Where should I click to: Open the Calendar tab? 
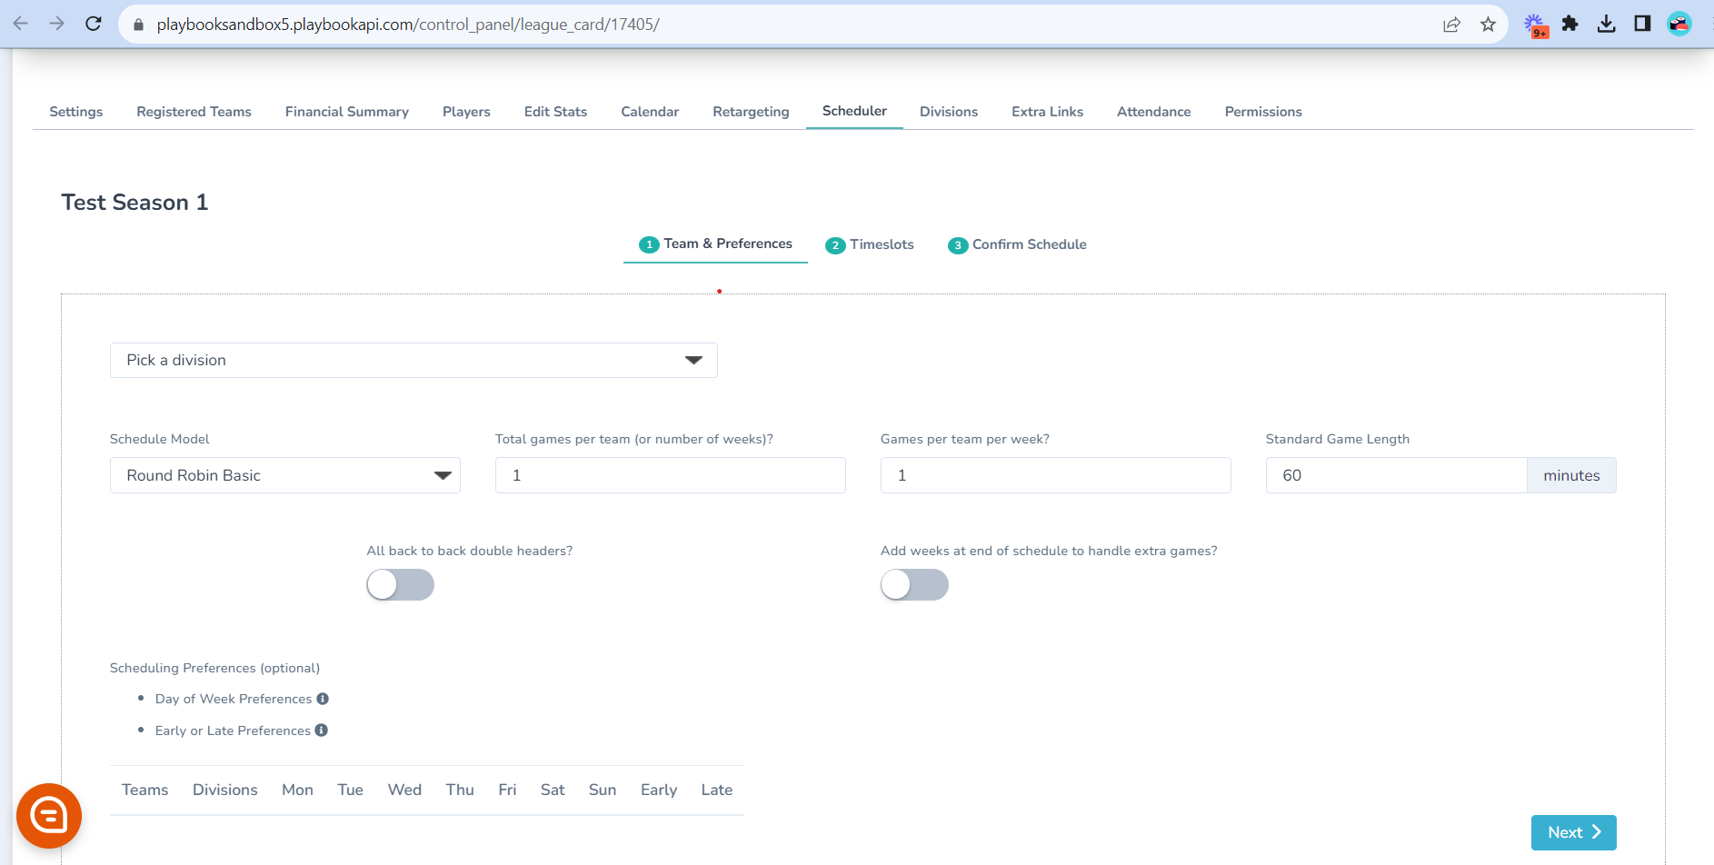pos(650,112)
